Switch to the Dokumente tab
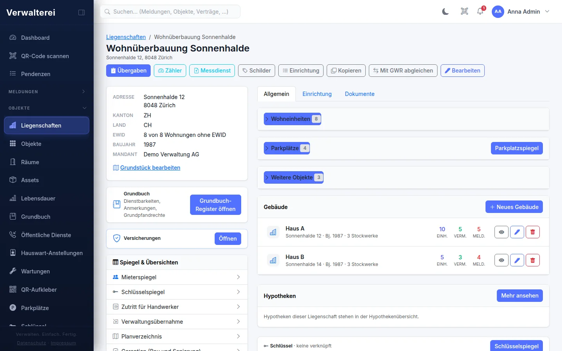The image size is (562, 351). point(359,94)
